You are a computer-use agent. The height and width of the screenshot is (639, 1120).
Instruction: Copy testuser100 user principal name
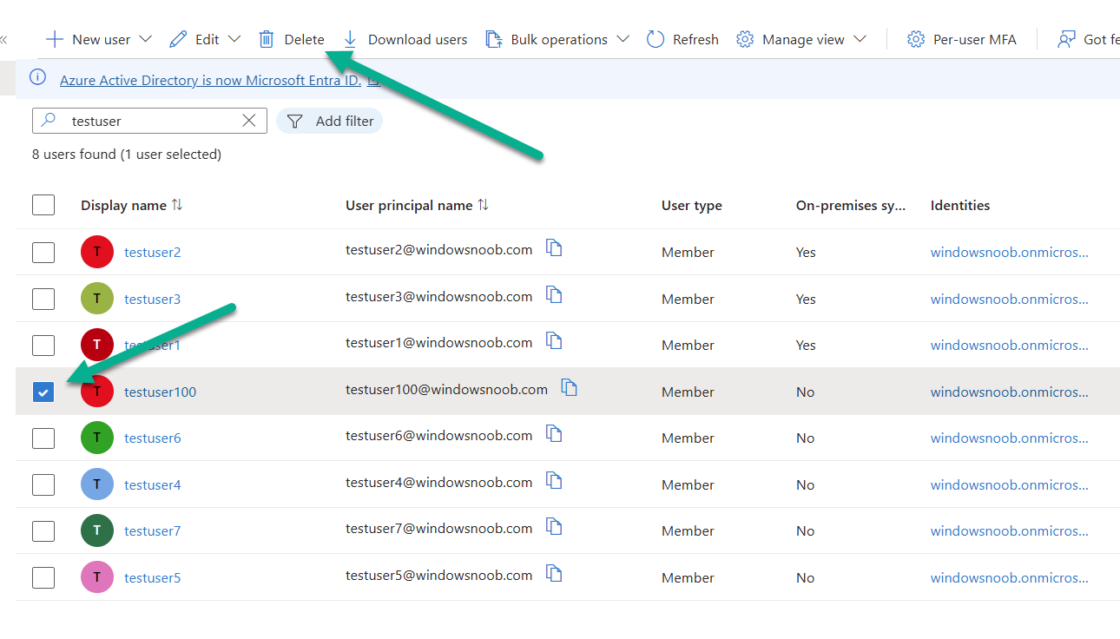(x=570, y=388)
